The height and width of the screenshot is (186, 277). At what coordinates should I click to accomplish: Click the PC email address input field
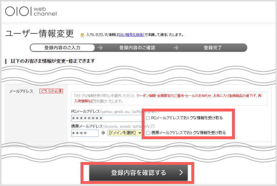(106, 118)
